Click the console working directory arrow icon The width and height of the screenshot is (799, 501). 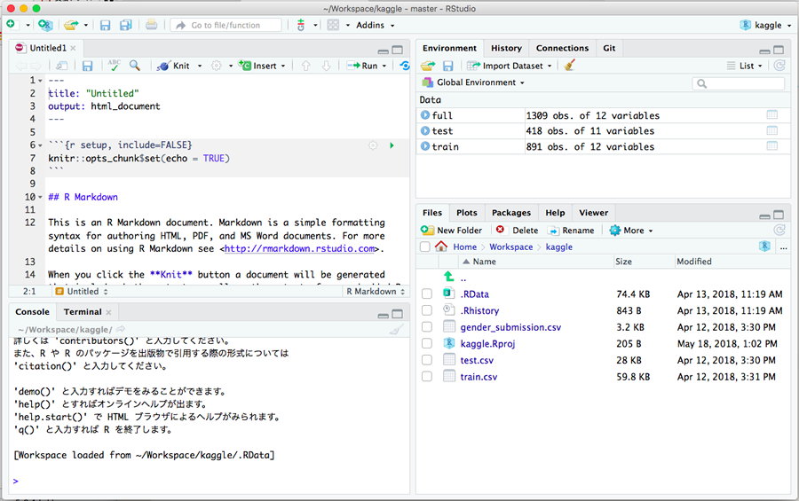[121, 329]
